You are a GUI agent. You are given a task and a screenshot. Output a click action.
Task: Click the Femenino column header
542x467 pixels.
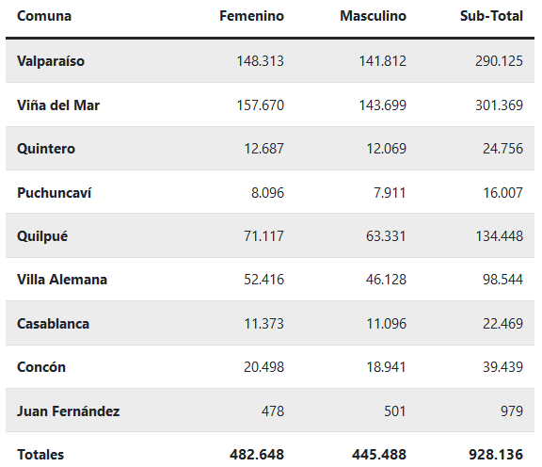(x=251, y=16)
